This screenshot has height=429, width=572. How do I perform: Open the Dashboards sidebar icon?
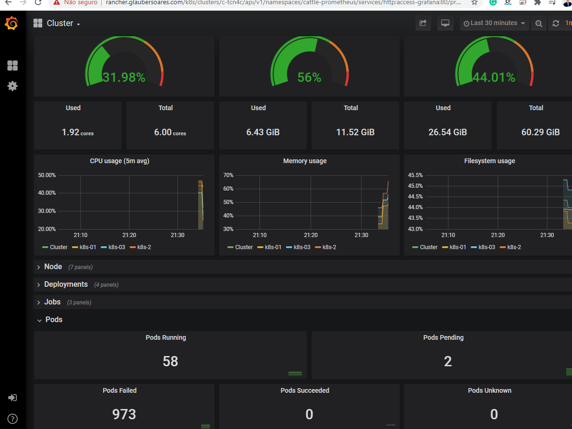(x=13, y=66)
